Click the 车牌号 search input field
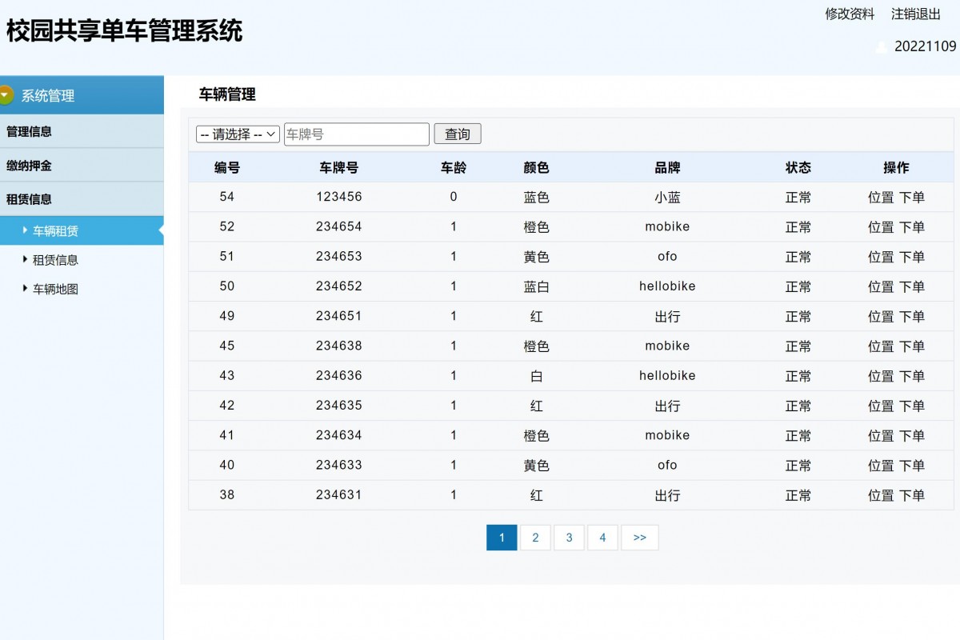Screen dimensions: 960x640 pos(356,134)
